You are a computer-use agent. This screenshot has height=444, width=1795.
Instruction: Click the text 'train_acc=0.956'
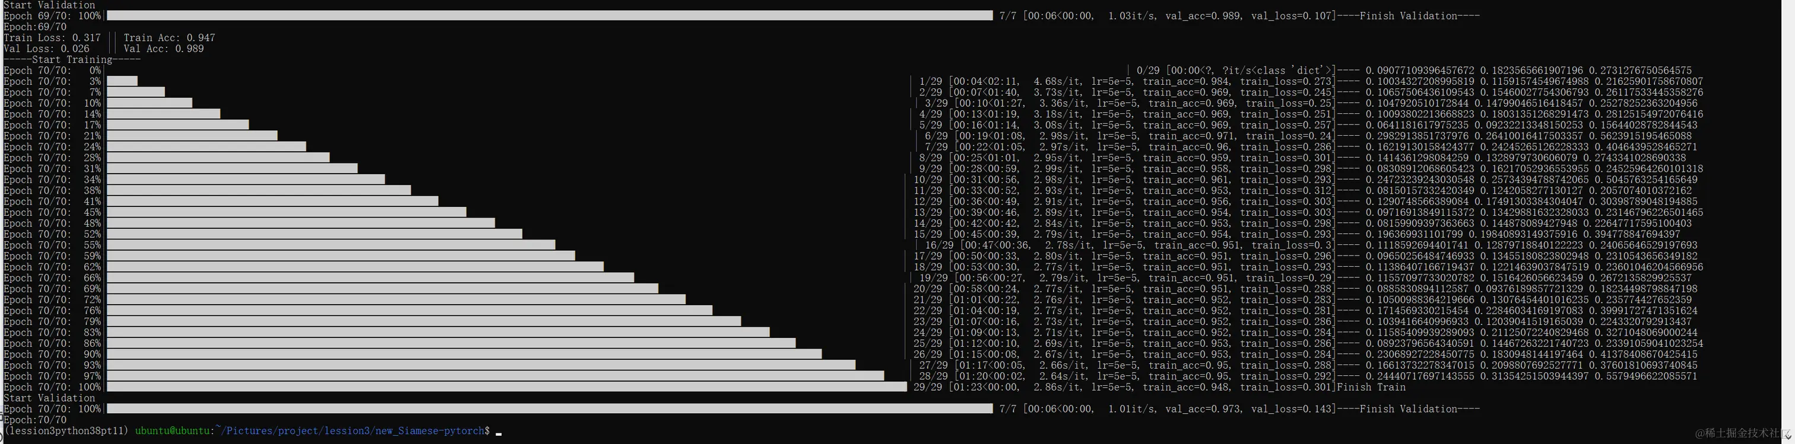tap(1185, 201)
